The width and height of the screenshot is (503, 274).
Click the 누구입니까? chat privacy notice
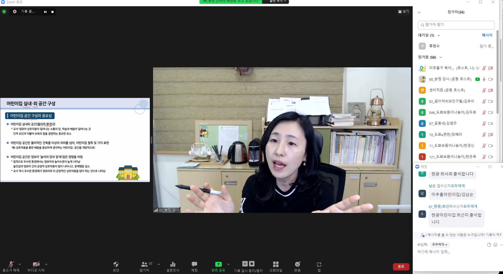coord(461,235)
